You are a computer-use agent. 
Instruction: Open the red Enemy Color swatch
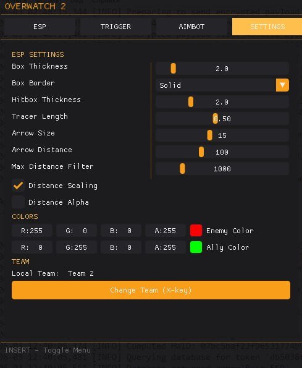click(196, 231)
